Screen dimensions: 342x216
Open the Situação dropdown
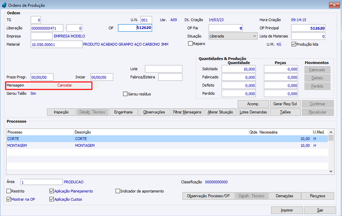[233, 36]
